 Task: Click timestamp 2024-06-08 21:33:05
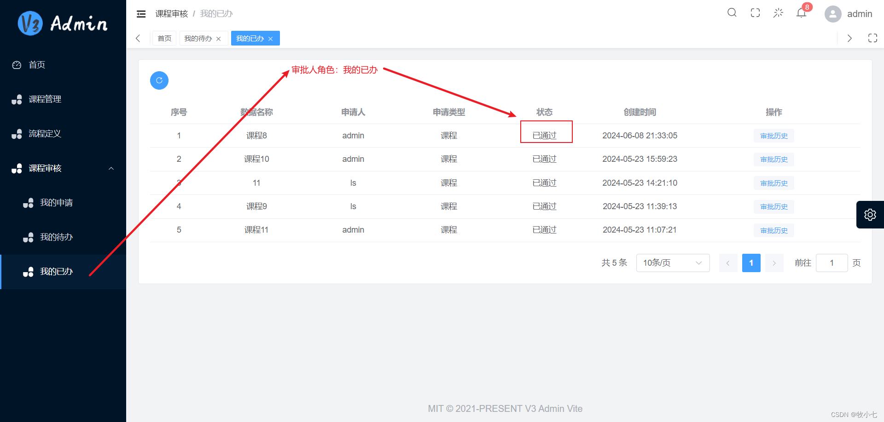point(640,136)
